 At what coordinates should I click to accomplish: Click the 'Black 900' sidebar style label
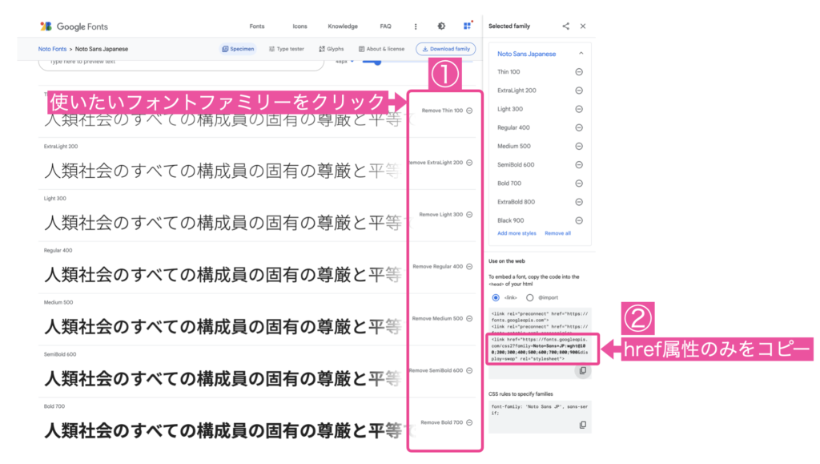click(x=510, y=220)
